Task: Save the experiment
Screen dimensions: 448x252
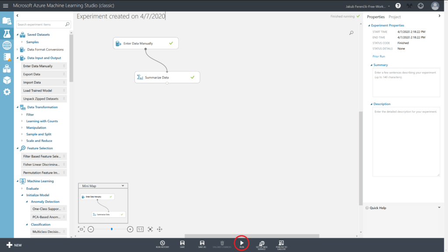Action: tap(182, 245)
